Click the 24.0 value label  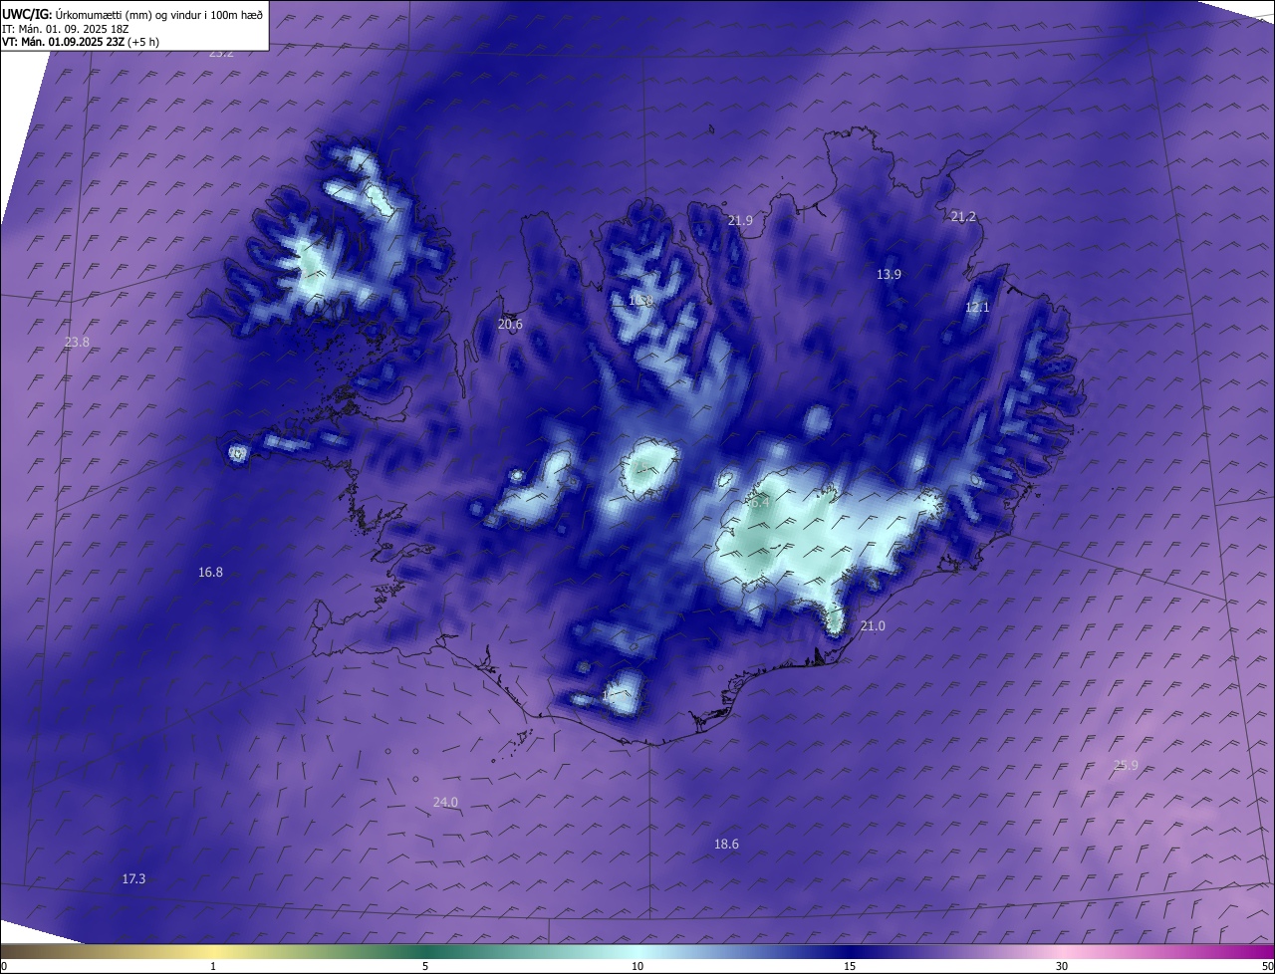coord(445,803)
